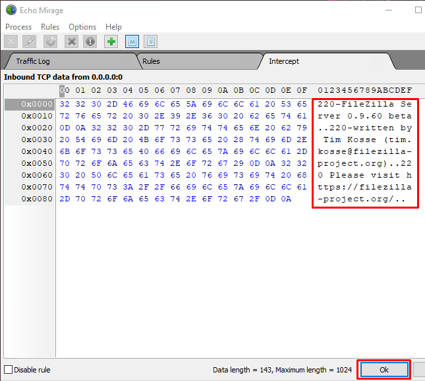Enable the Disable rule checkbox

coord(9,370)
